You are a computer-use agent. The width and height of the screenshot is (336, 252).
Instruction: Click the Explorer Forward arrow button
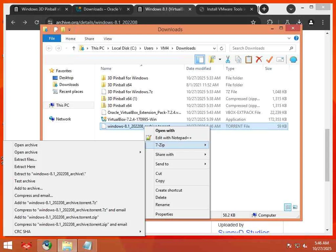(x=58, y=48)
